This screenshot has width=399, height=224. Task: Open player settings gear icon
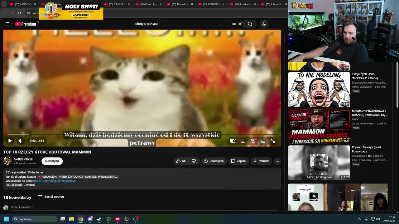pyautogui.click(x=253, y=141)
